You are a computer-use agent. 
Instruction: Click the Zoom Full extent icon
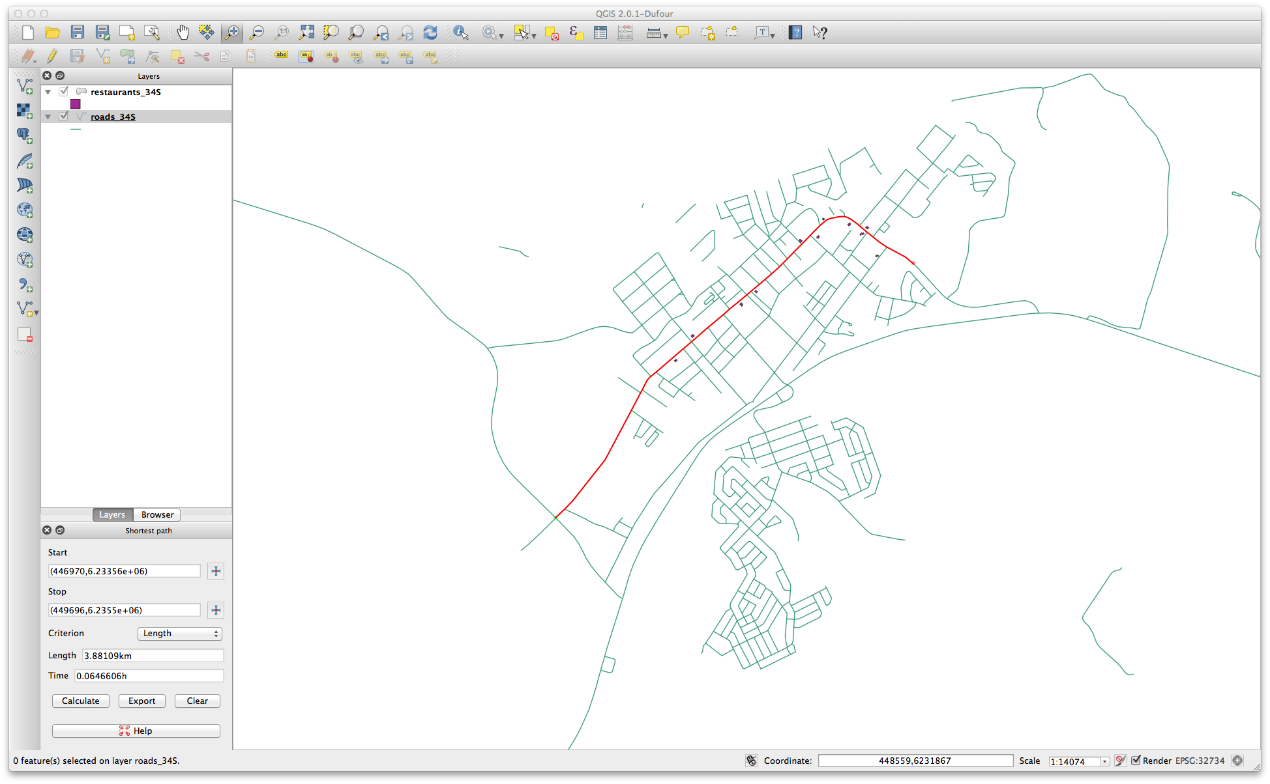pos(306,32)
